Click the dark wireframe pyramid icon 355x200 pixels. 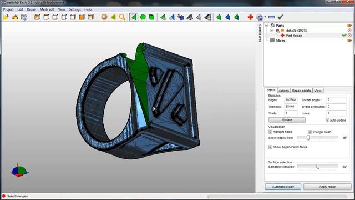(x=190, y=17)
